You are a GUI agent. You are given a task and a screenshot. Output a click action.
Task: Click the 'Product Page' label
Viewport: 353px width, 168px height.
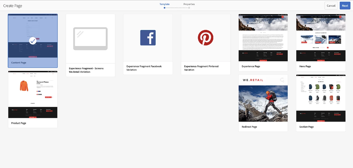pos(19,123)
